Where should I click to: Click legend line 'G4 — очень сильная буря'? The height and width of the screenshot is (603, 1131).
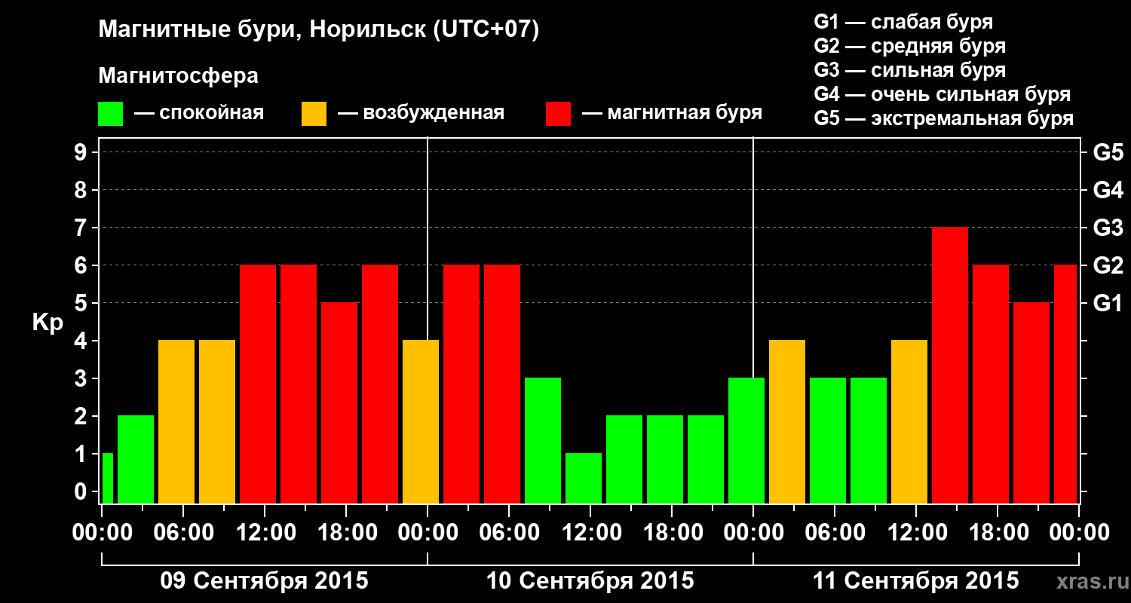point(942,94)
